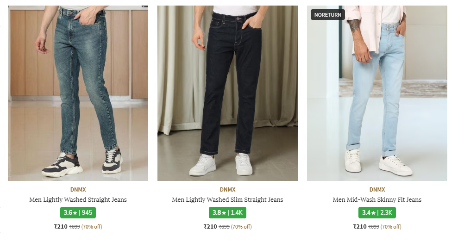
Task: Click DNMX brand above Lightly Washed Straight Jeans
Action: (x=78, y=190)
